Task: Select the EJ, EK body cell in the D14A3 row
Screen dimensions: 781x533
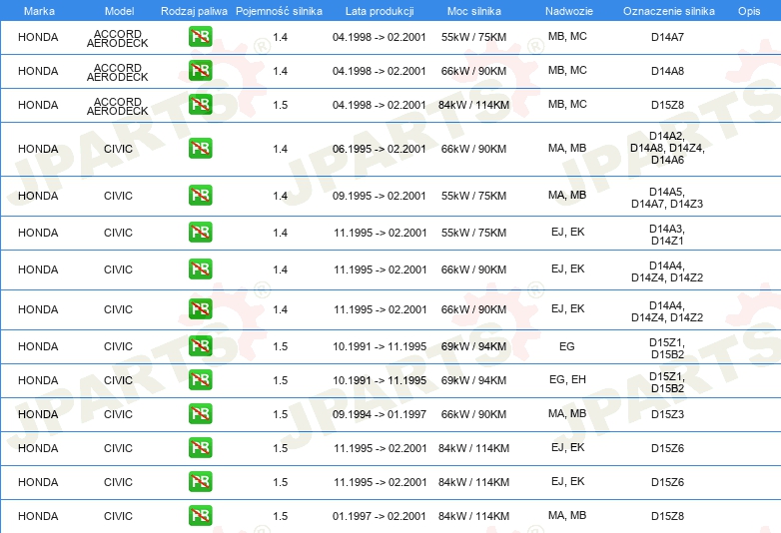Action: click(x=568, y=232)
